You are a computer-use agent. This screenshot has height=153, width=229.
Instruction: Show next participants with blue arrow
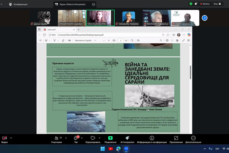click(x=205, y=18)
